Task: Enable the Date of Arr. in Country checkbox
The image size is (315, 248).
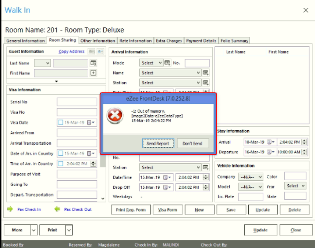Action: (x=61, y=153)
